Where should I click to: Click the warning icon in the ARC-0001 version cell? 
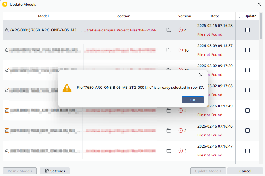pyautogui.click(x=181, y=30)
